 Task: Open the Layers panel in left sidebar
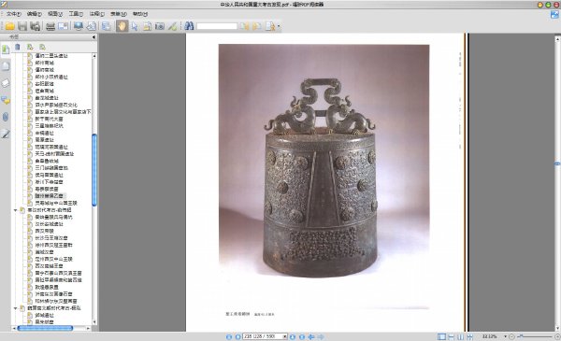[6, 83]
